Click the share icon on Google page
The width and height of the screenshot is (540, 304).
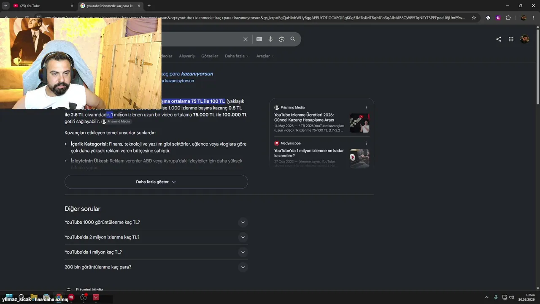499,39
